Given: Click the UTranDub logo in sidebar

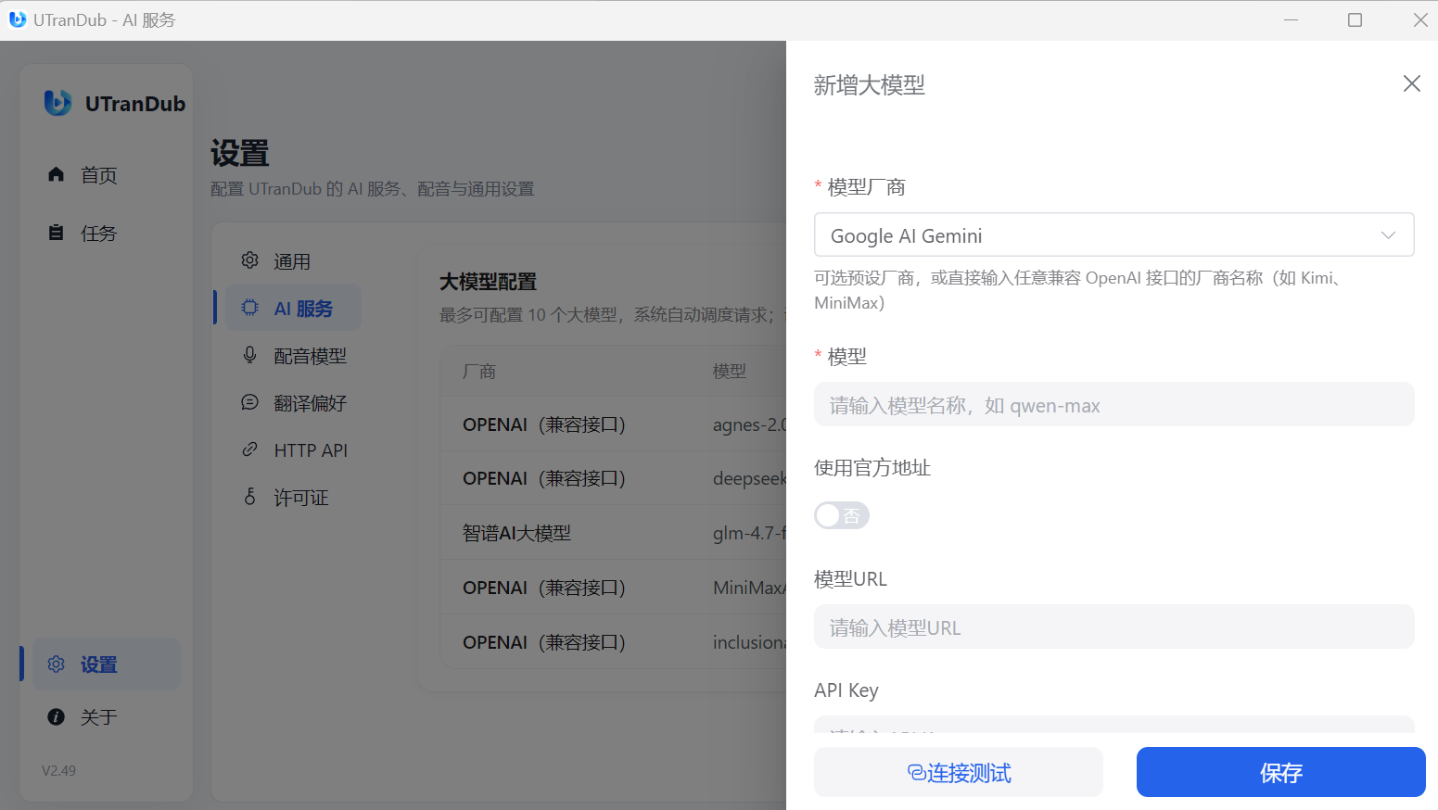Looking at the screenshot, I should tap(57, 103).
